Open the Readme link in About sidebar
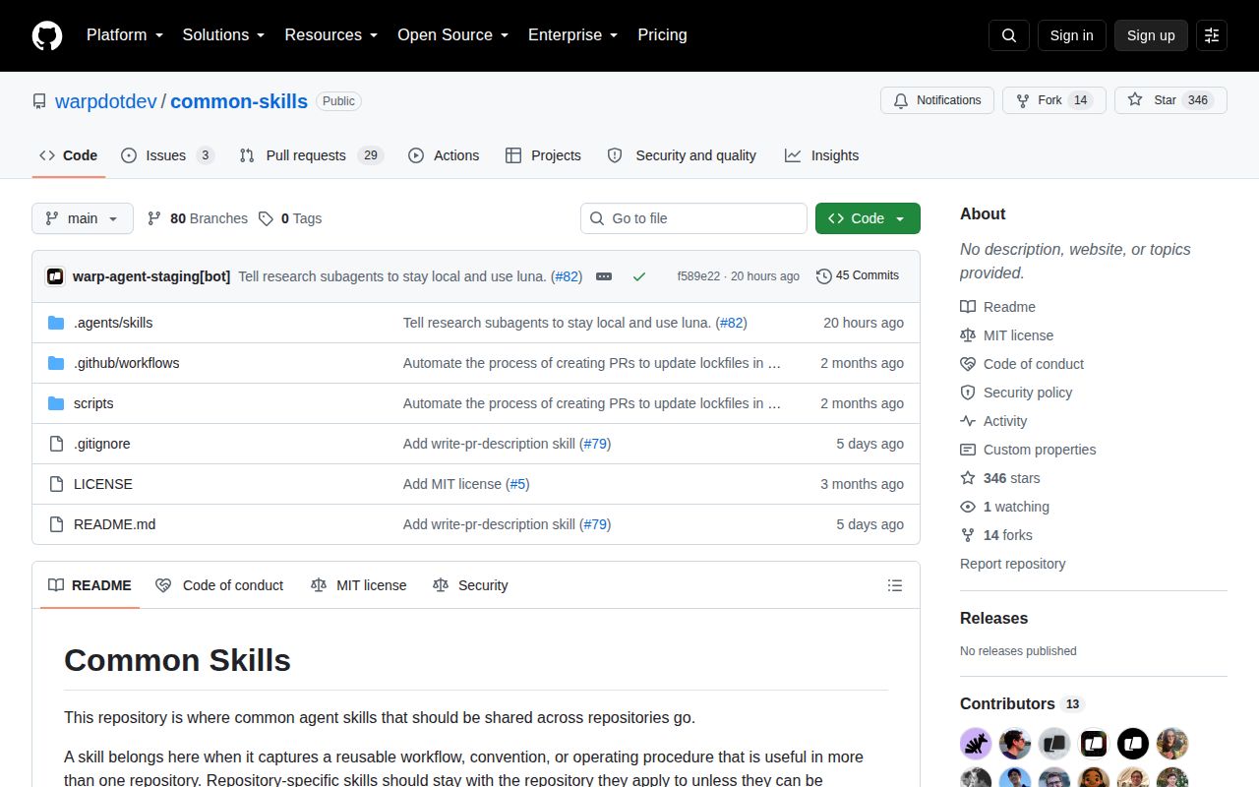Viewport: 1259px width, 787px height. (998, 307)
